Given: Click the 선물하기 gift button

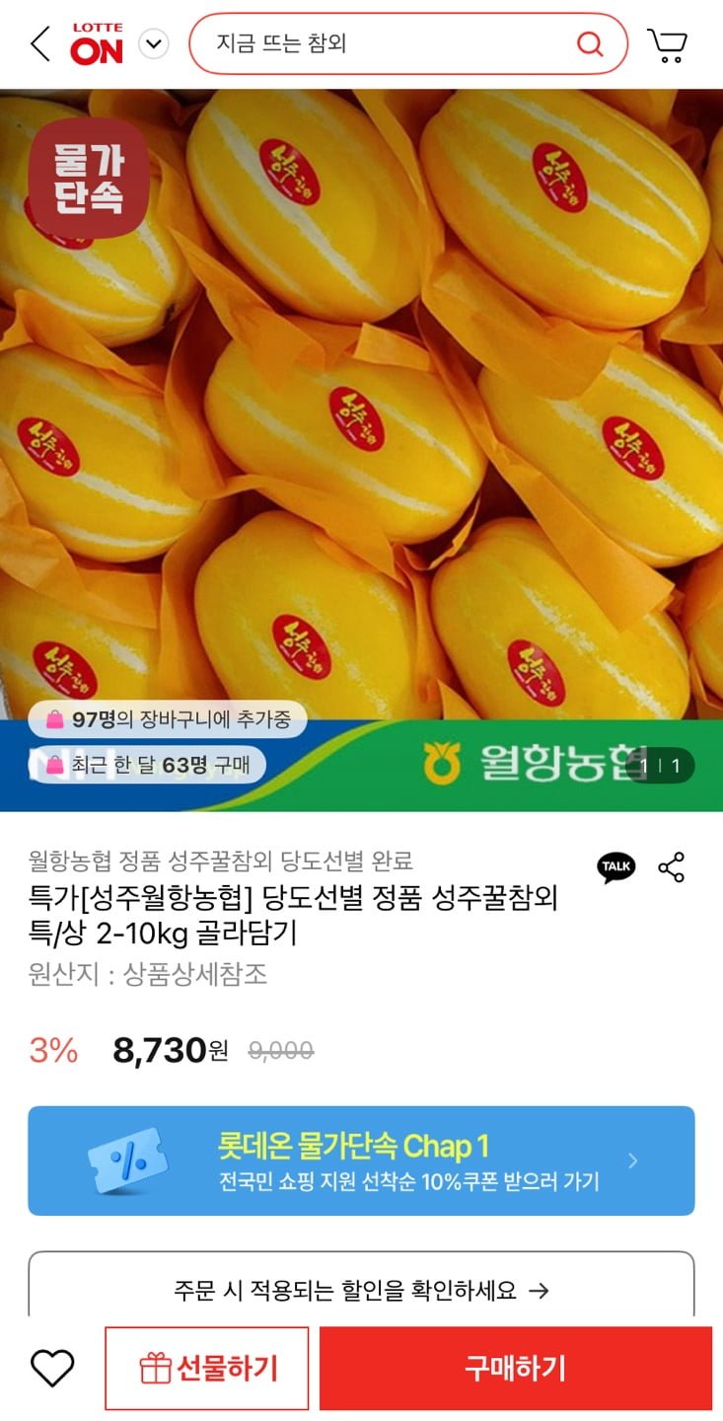Looking at the screenshot, I should [x=207, y=1369].
